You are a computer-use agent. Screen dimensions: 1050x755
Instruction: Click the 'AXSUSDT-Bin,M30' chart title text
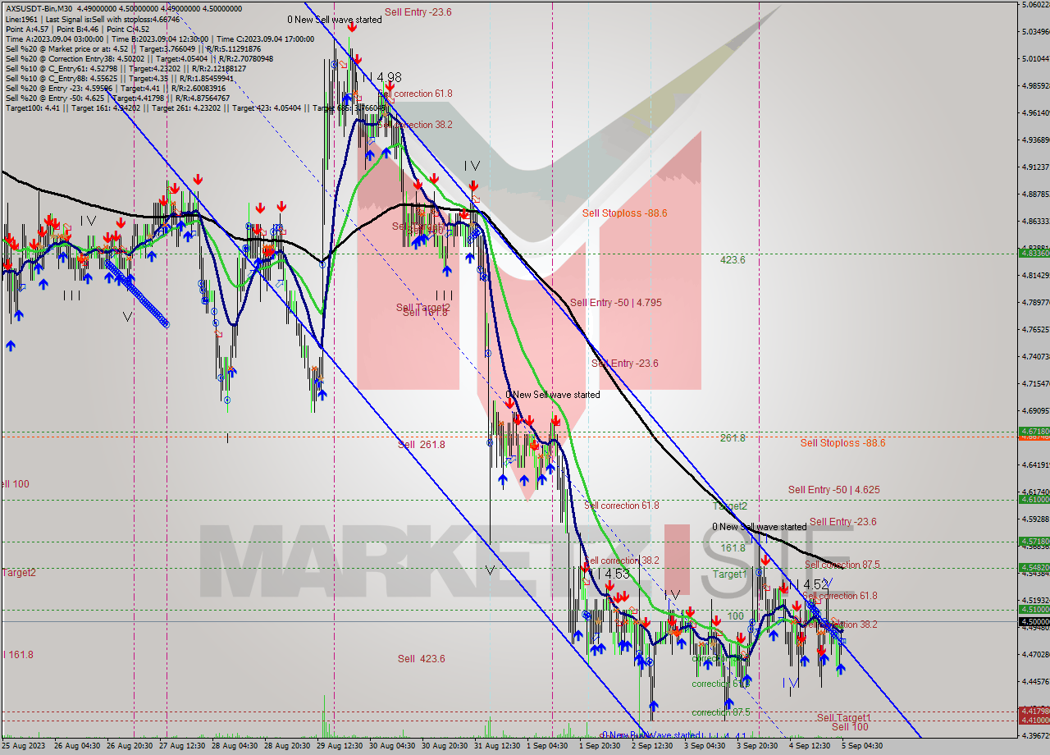tap(38, 8)
